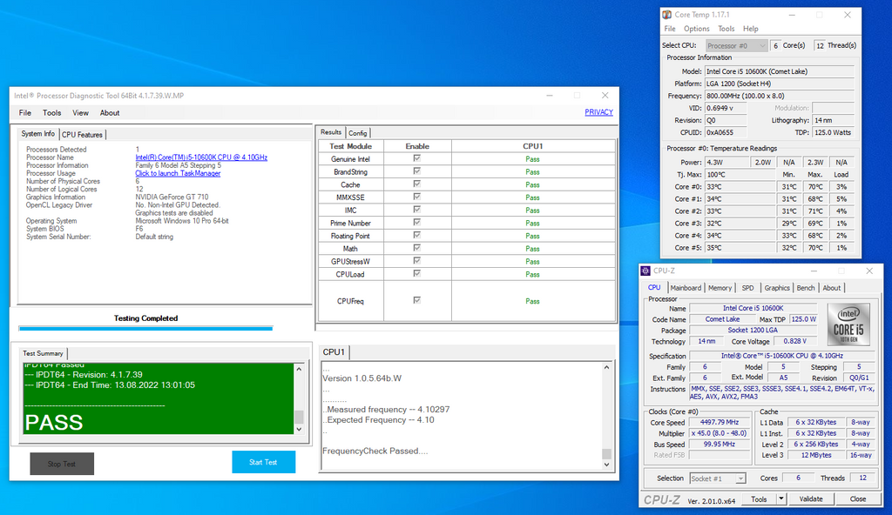Toggle the Math test enable checkbox

(x=417, y=248)
